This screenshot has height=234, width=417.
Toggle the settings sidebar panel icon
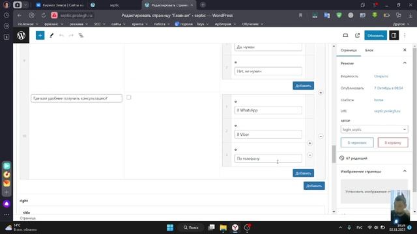394,35
